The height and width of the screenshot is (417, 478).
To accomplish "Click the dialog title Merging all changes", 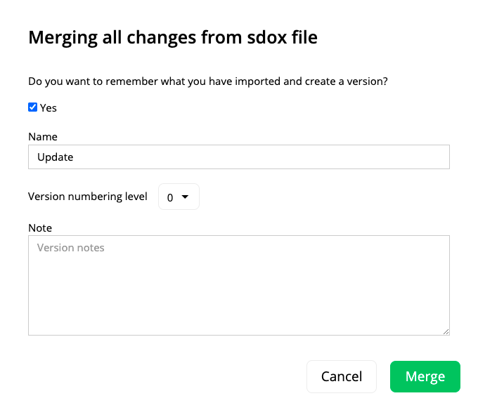I will [x=173, y=38].
